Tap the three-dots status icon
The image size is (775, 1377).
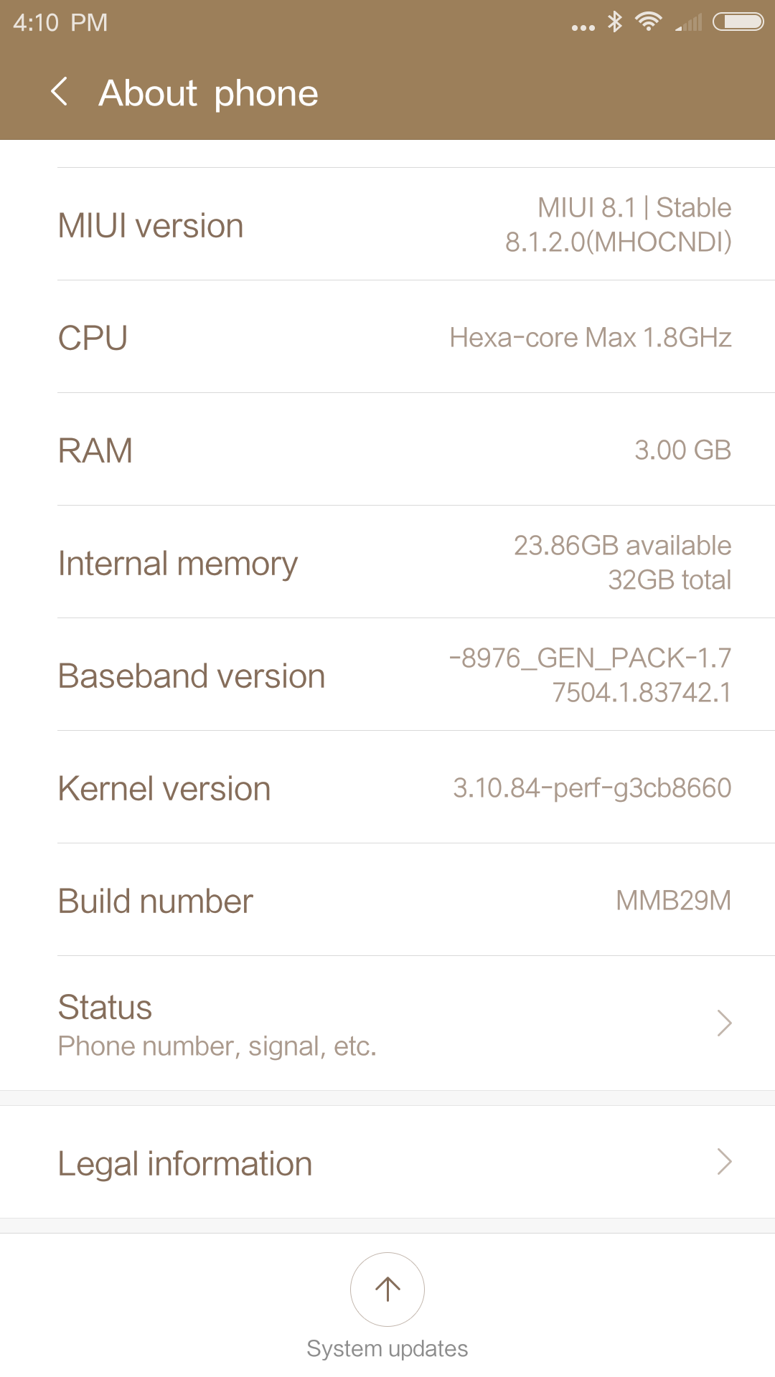point(583,28)
